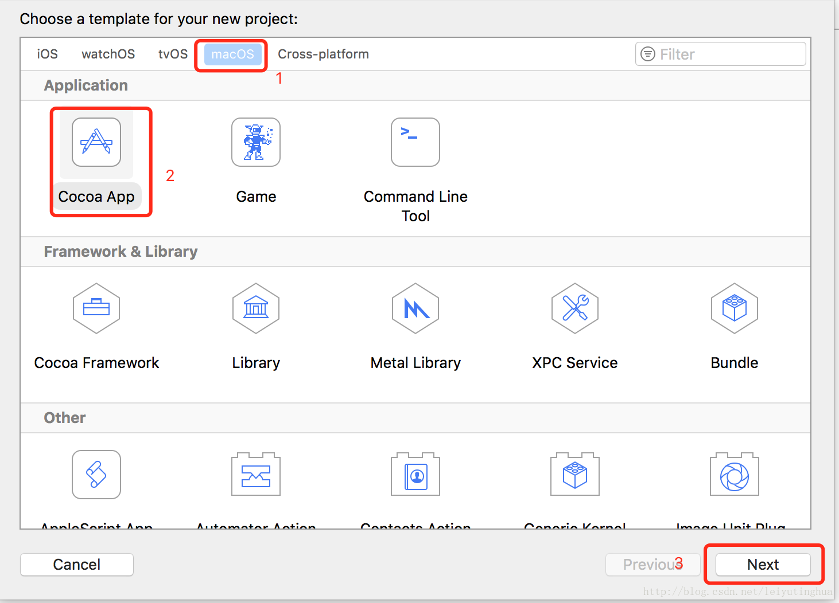The height and width of the screenshot is (603, 839).
Task: Choose the Metal Library icon
Action: click(x=415, y=308)
